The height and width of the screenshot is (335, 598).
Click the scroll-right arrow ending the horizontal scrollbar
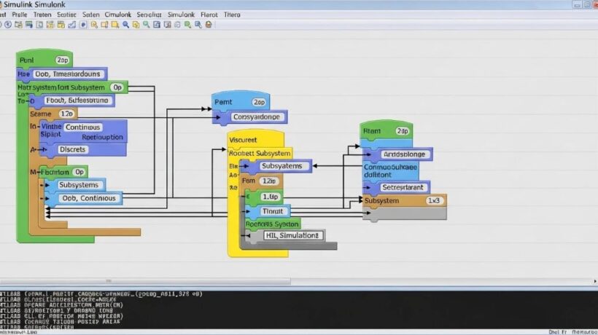[x=595, y=281]
